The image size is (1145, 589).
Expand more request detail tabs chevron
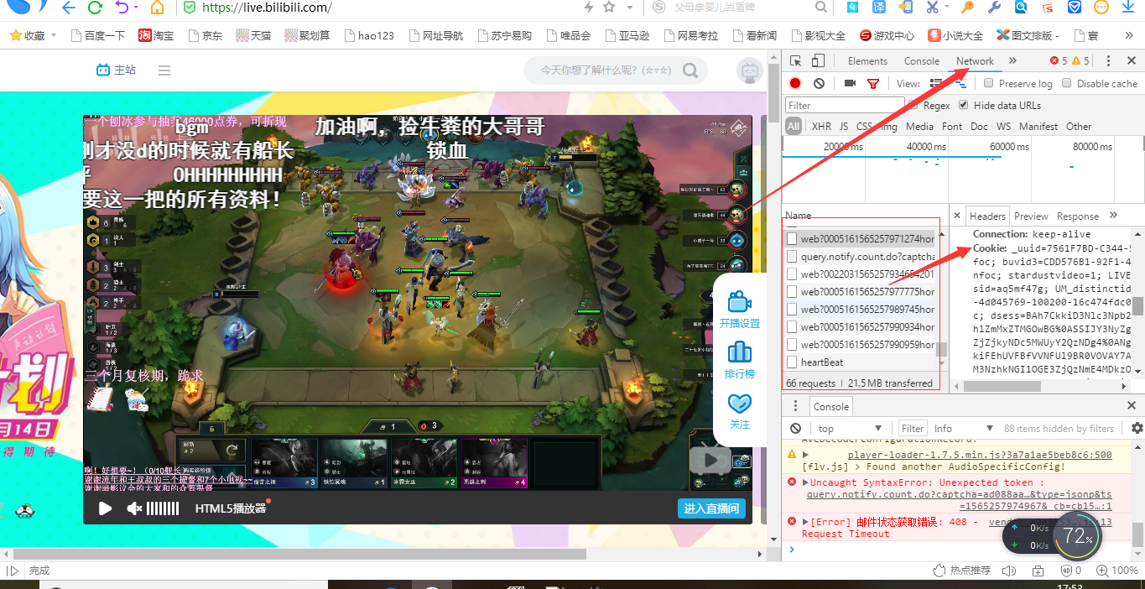(1113, 216)
